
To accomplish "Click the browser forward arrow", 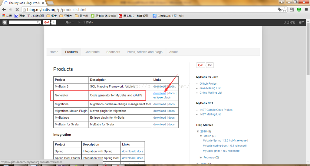I will (x=11, y=10).
